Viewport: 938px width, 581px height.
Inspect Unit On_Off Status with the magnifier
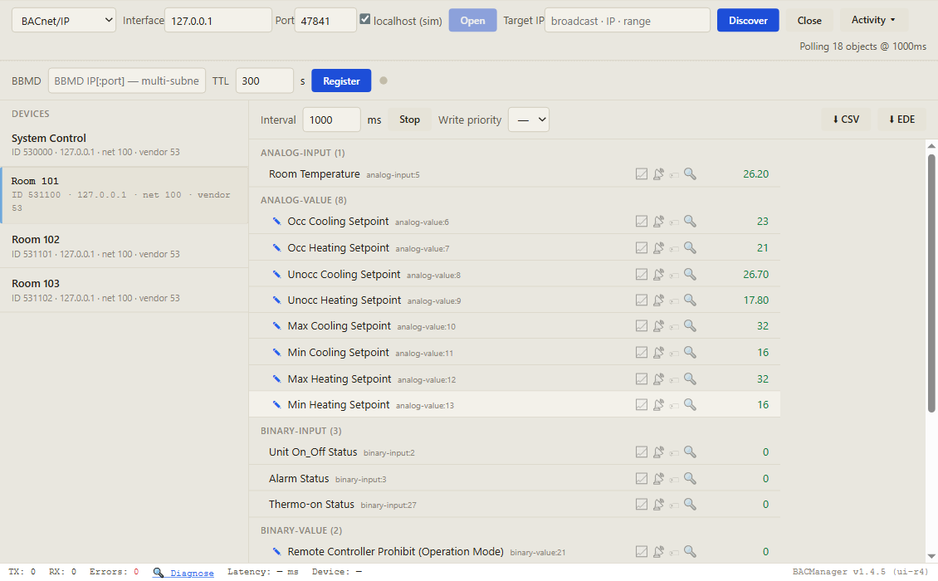(x=690, y=452)
